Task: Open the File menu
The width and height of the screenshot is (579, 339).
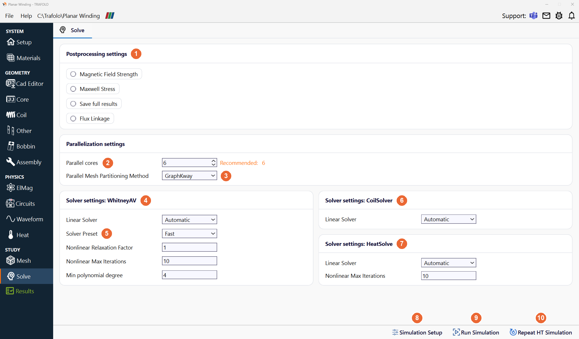Action: click(9, 16)
